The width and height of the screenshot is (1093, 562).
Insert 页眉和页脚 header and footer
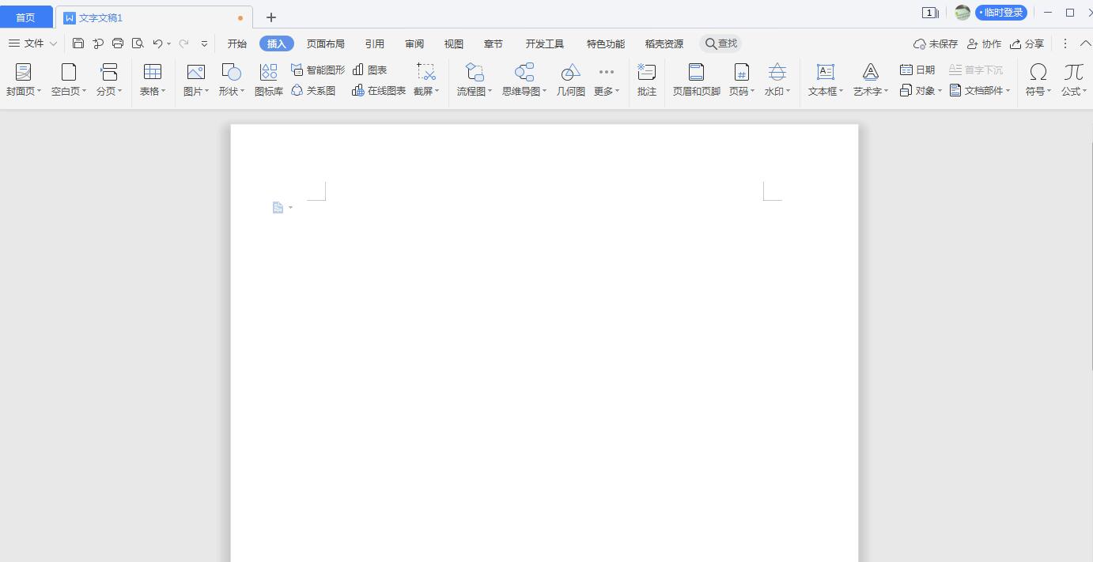[x=695, y=79]
